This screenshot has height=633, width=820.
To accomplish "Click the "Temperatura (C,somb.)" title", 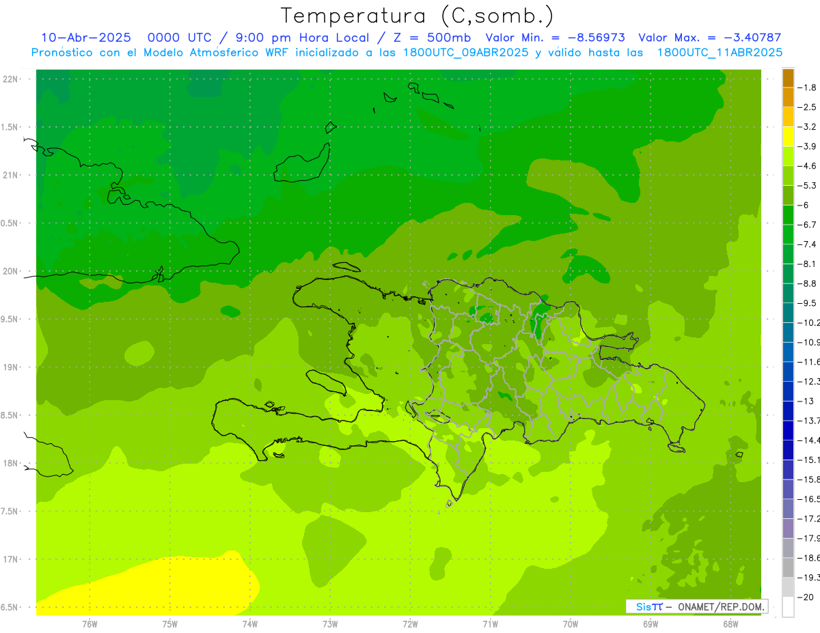I will pos(417,16).
